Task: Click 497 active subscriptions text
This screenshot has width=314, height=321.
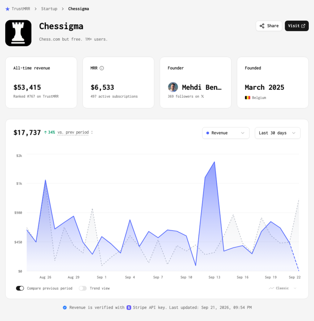Action: coord(114,96)
